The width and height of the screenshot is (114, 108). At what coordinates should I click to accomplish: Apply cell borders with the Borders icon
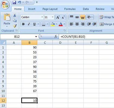click(x=44, y=24)
